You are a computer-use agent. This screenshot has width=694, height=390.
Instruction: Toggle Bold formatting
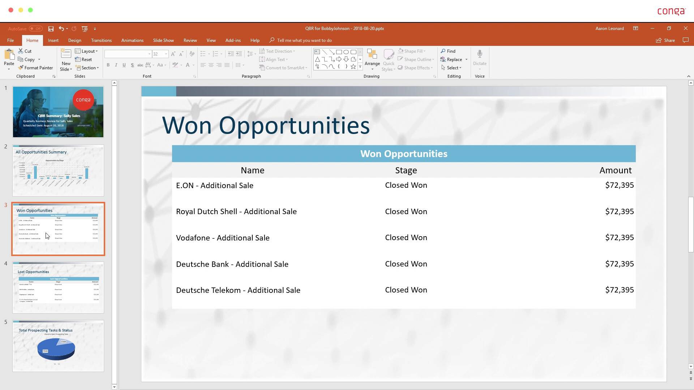tap(108, 65)
